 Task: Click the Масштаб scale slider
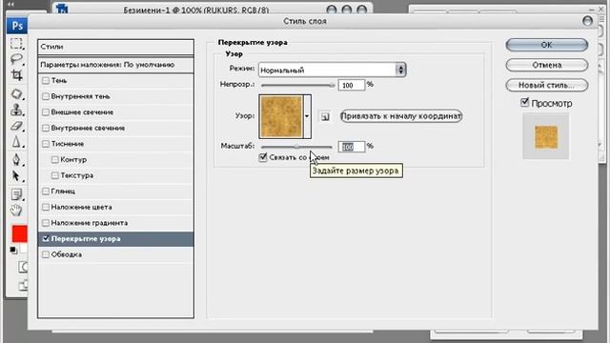click(296, 147)
